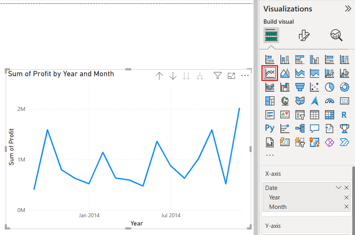The height and width of the screenshot is (235, 355).
Task: Collapse the Visualizations pane
Action: pos(348,9)
